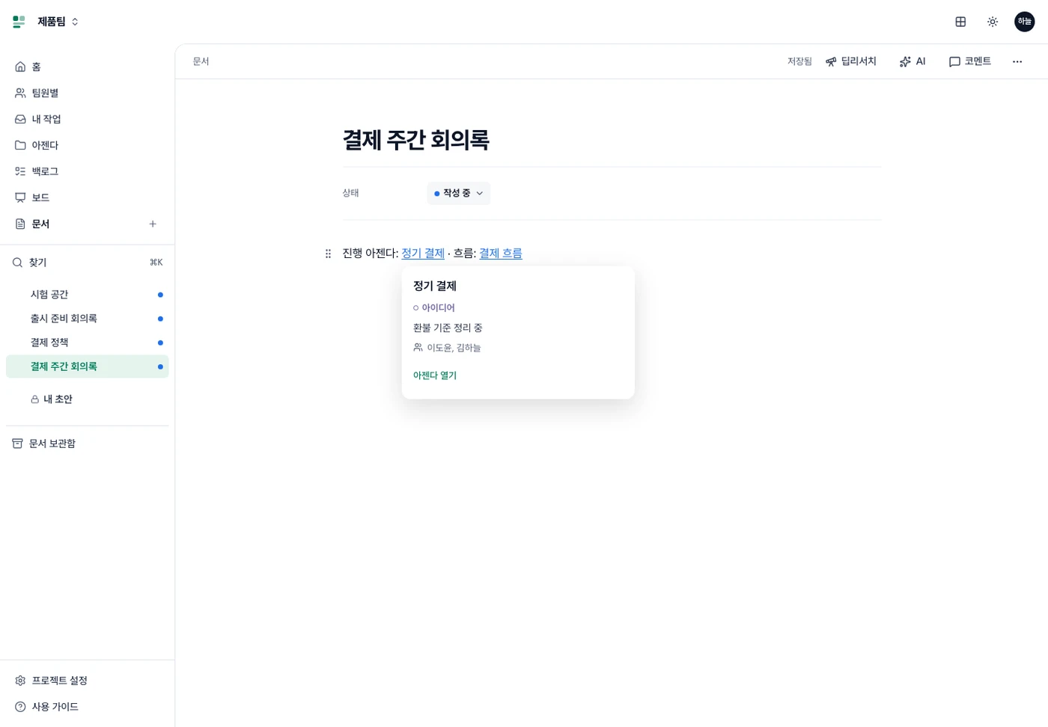Select the 보드 presentation icon
1048x727 pixels.
20,197
